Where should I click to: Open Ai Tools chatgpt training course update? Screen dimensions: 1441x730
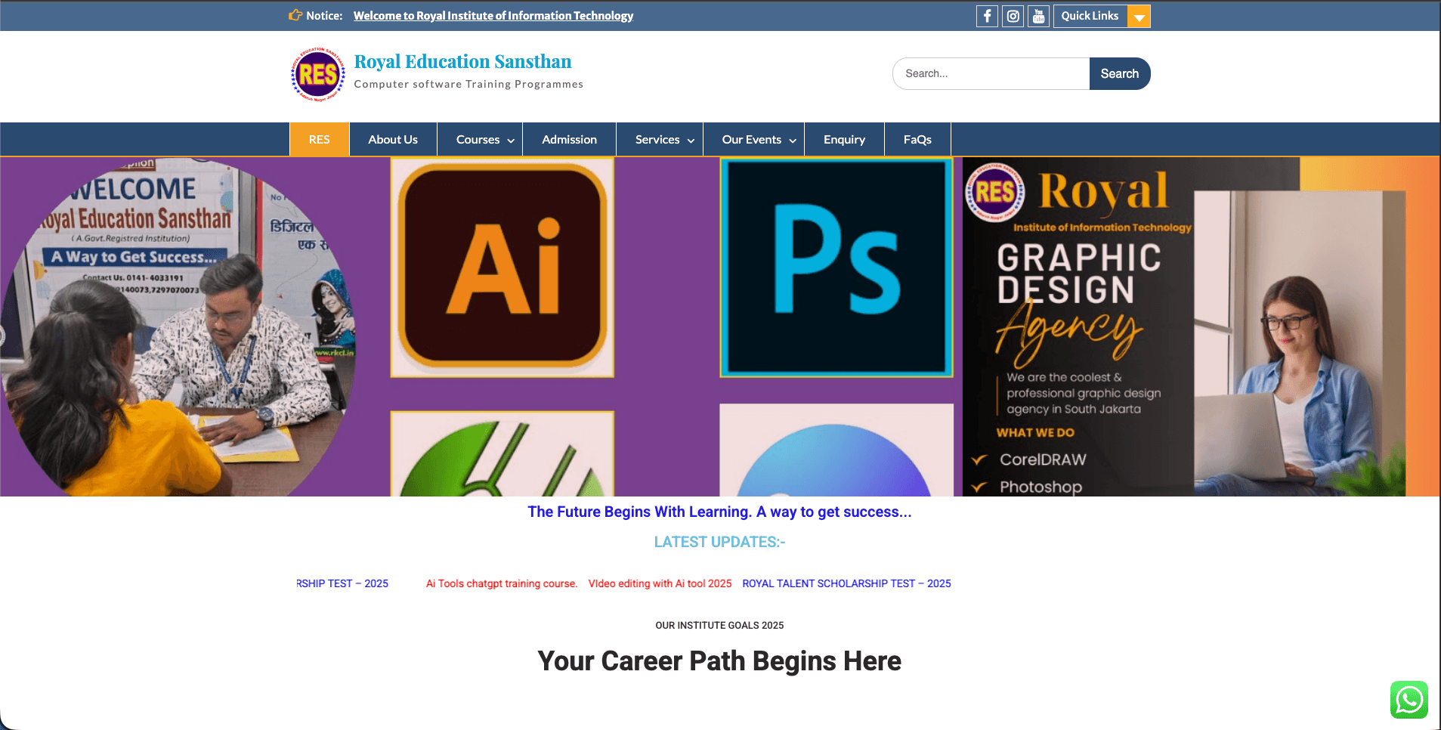[501, 583]
